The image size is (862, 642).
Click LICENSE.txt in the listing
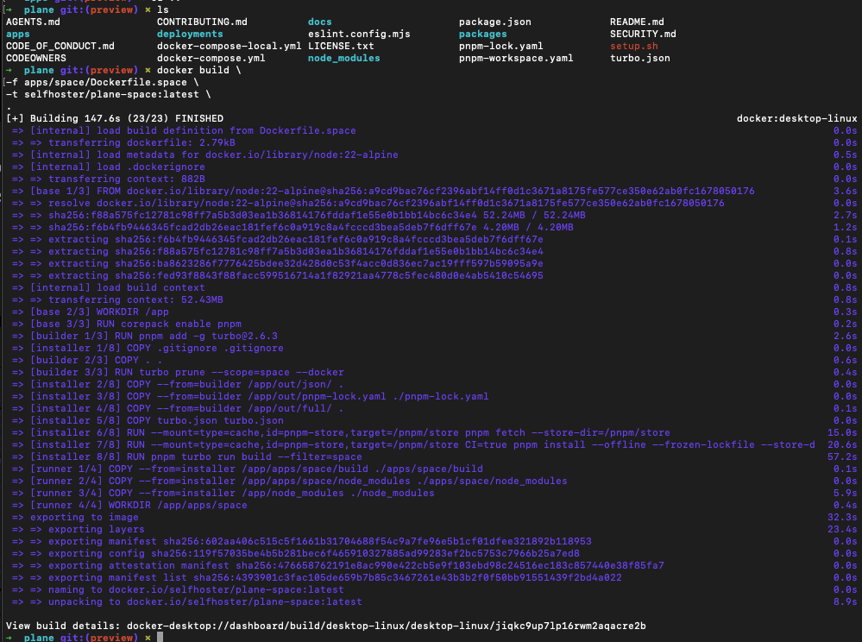(341, 47)
